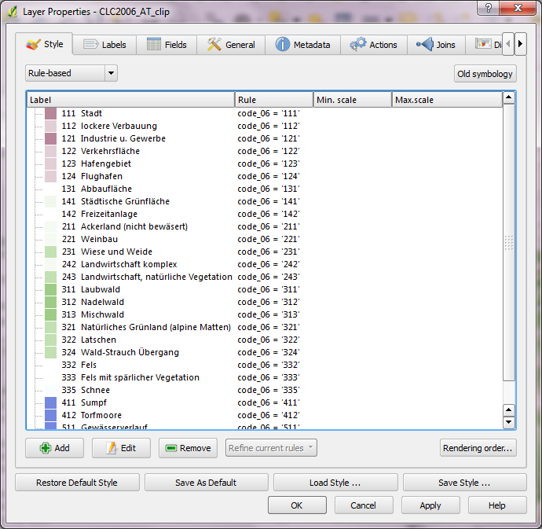Click the General tab tools icon
Screen dimensions: 542x529
coord(214,45)
